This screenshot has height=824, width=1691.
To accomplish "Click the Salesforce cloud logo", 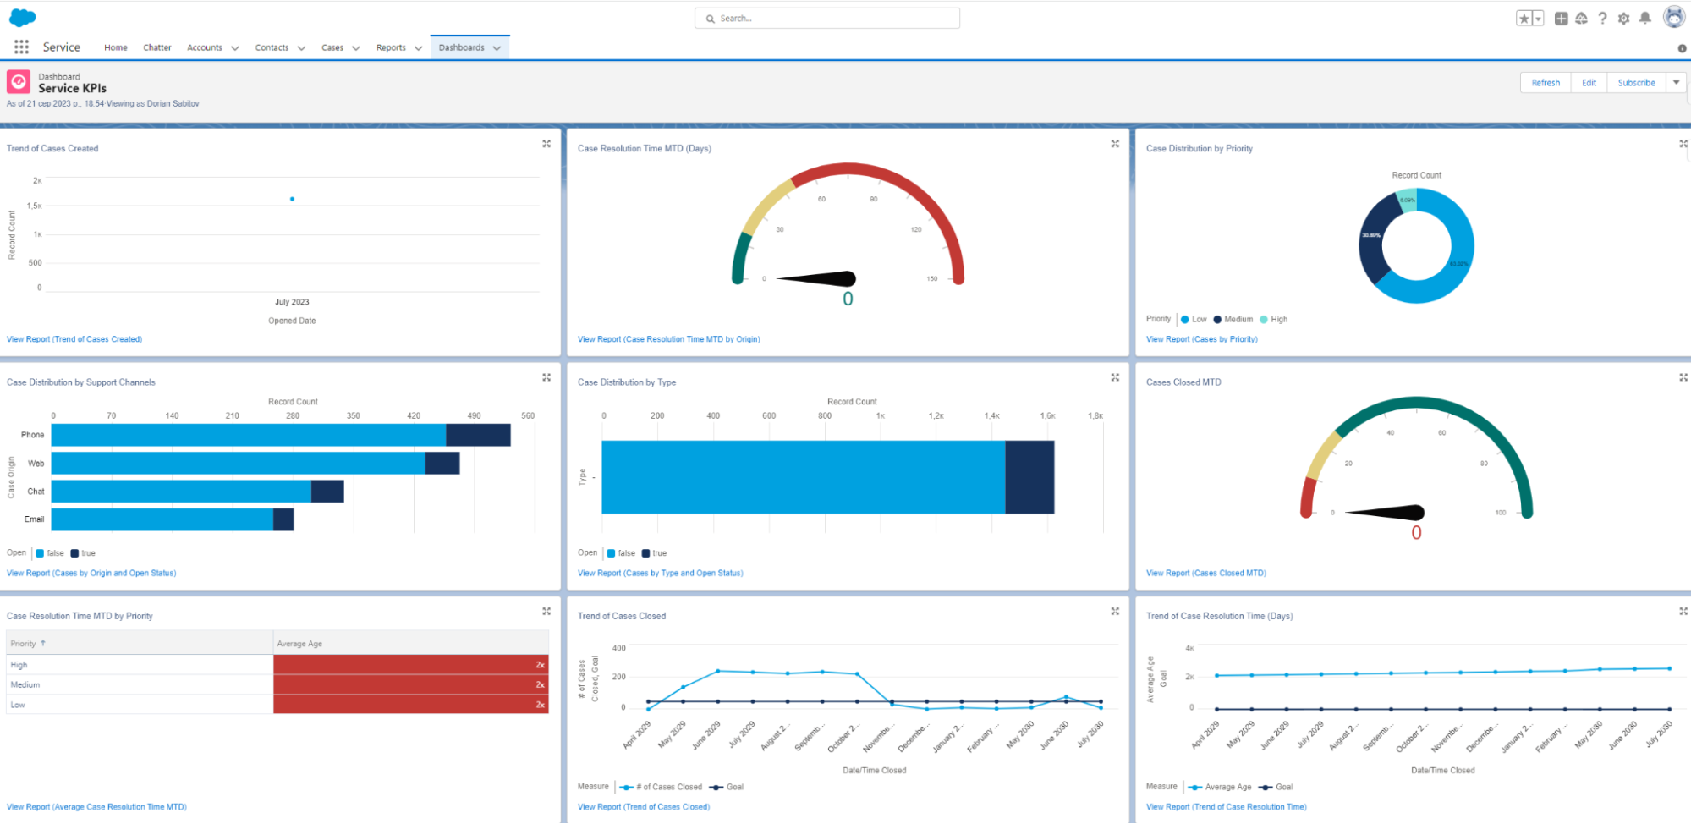I will [x=21, y=15].
